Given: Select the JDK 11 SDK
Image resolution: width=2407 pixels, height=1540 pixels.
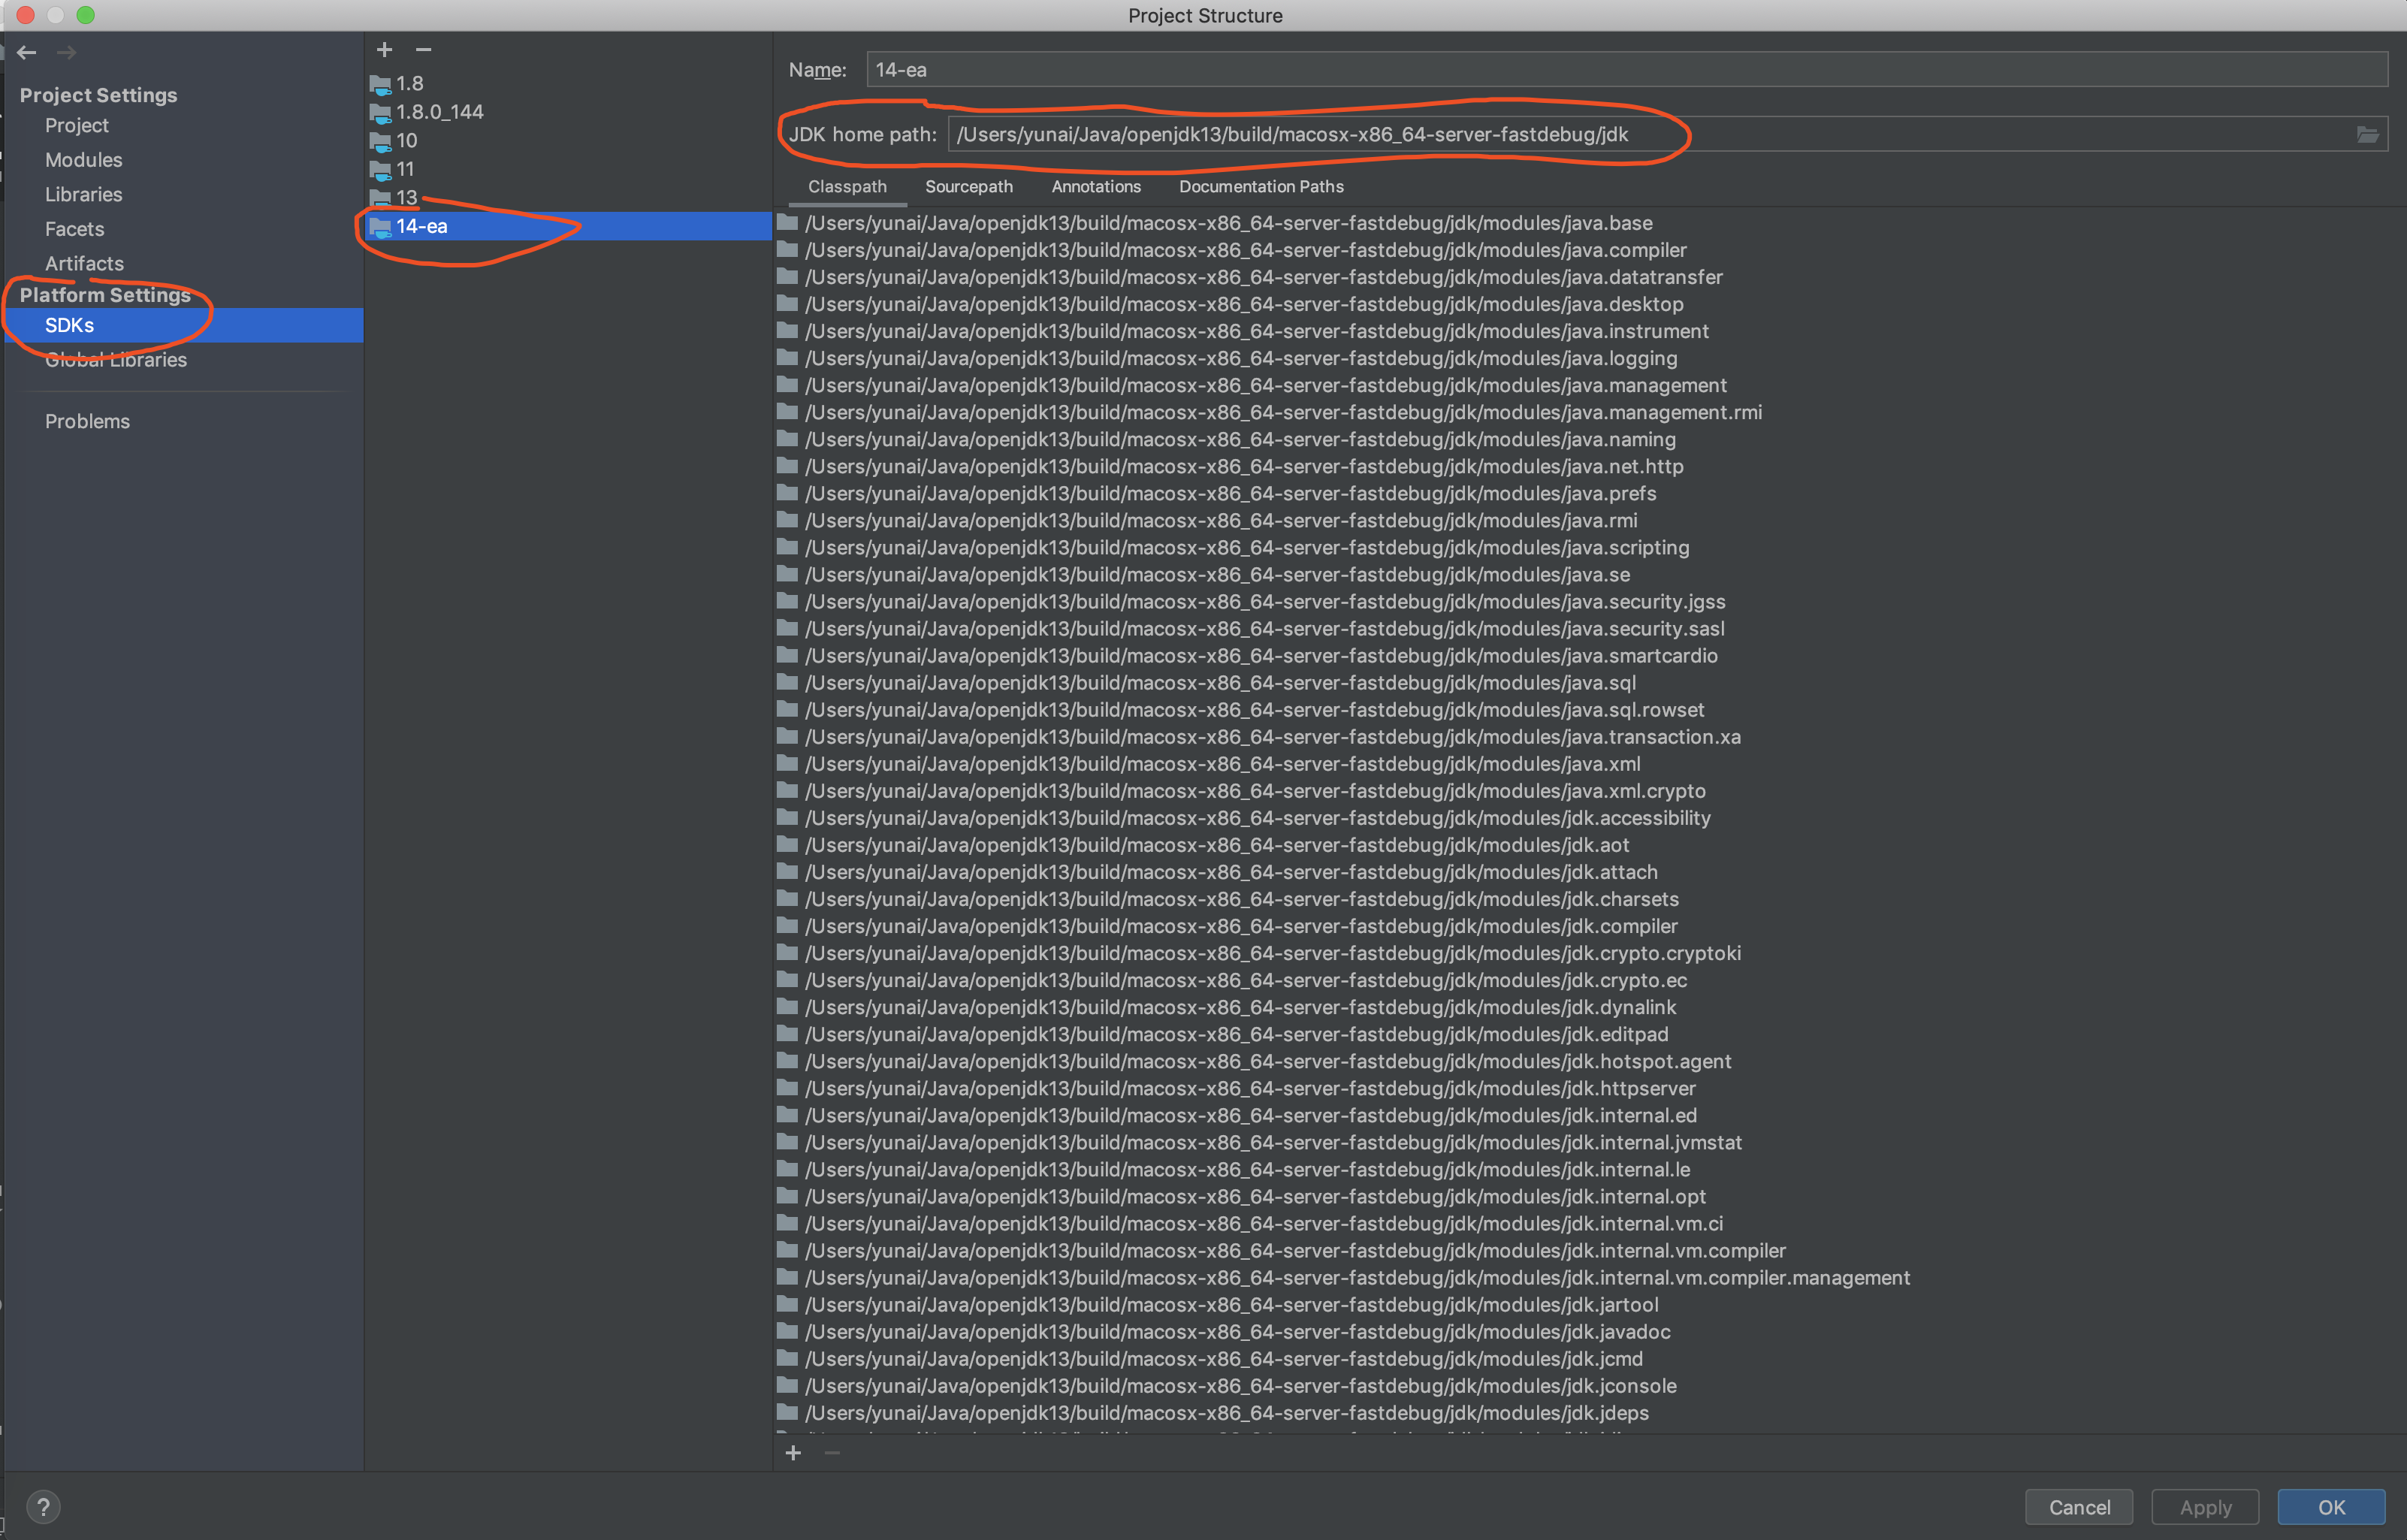Looking at the screenshot, I should click(404, 169).
